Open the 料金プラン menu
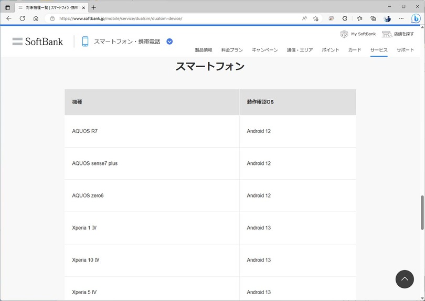This screenshot has width=425, height=301. tap(232, 50)
